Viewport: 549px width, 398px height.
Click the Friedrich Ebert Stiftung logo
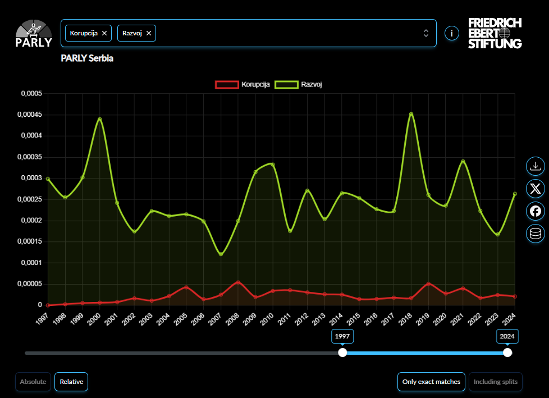(495, 33)
